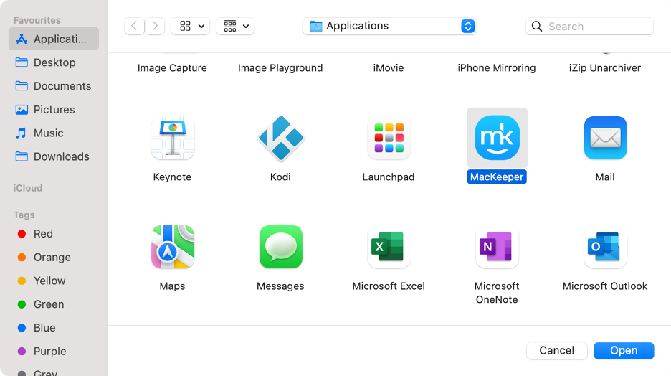Viewport: 671px width, 376px height.
Task: Open the icon view mode dropdown
Action: tap(191, 26)
